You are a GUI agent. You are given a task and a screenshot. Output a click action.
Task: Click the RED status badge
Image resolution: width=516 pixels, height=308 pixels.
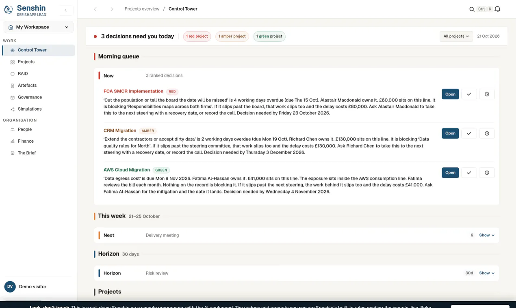[172, 92]
